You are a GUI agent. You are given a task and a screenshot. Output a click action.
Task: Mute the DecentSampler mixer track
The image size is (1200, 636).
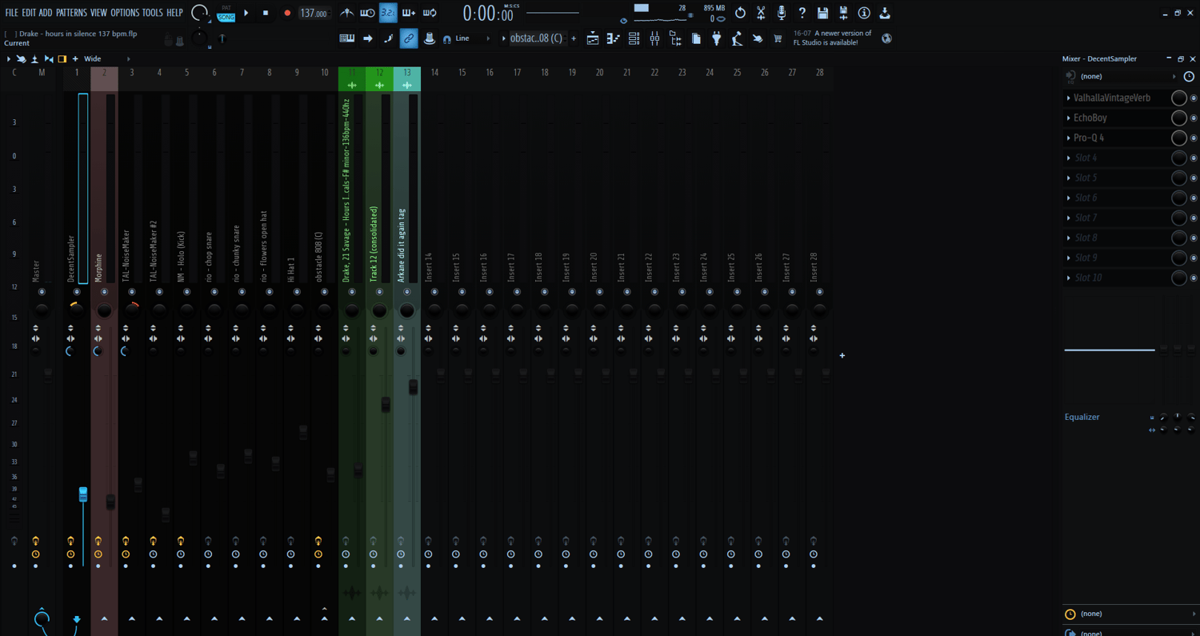click(77, 292)
